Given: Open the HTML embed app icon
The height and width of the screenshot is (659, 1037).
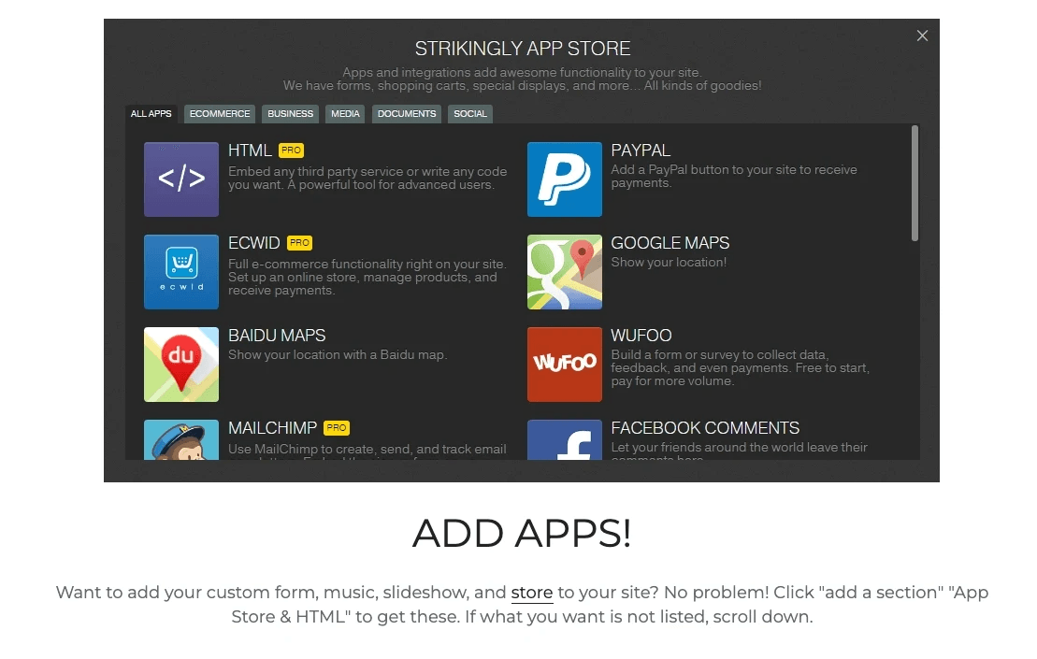Looking at the screenshot, I should 181,179.
